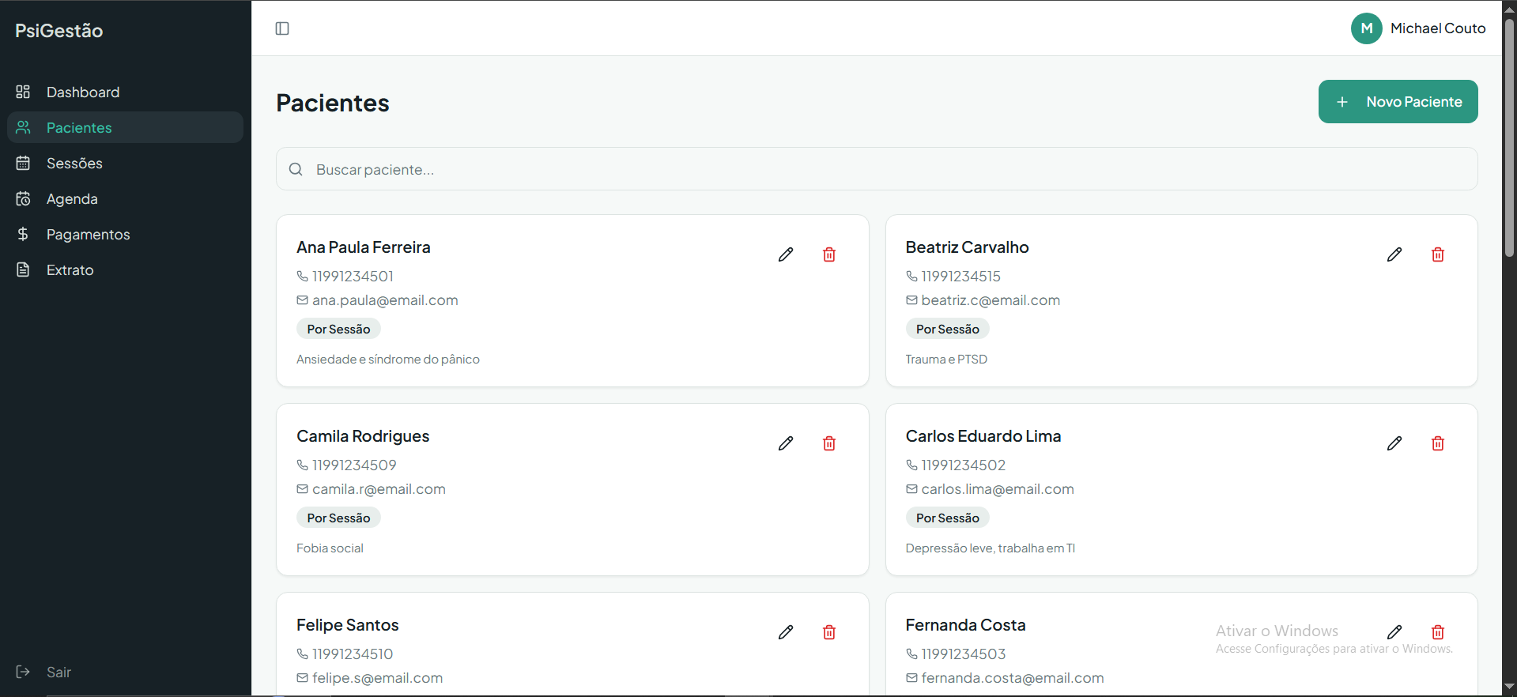The width and height of the screenshot is (1517, 697).
Task: Click Ana Paula Ferreira's Por Sessão badge
Action: [338, 329]
